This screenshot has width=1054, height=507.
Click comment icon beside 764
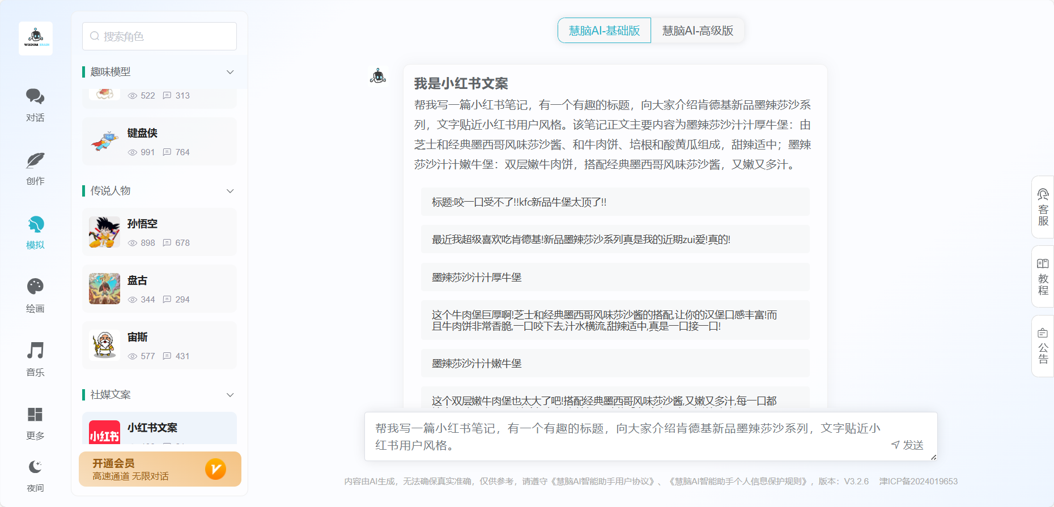(x=167, y=152)
